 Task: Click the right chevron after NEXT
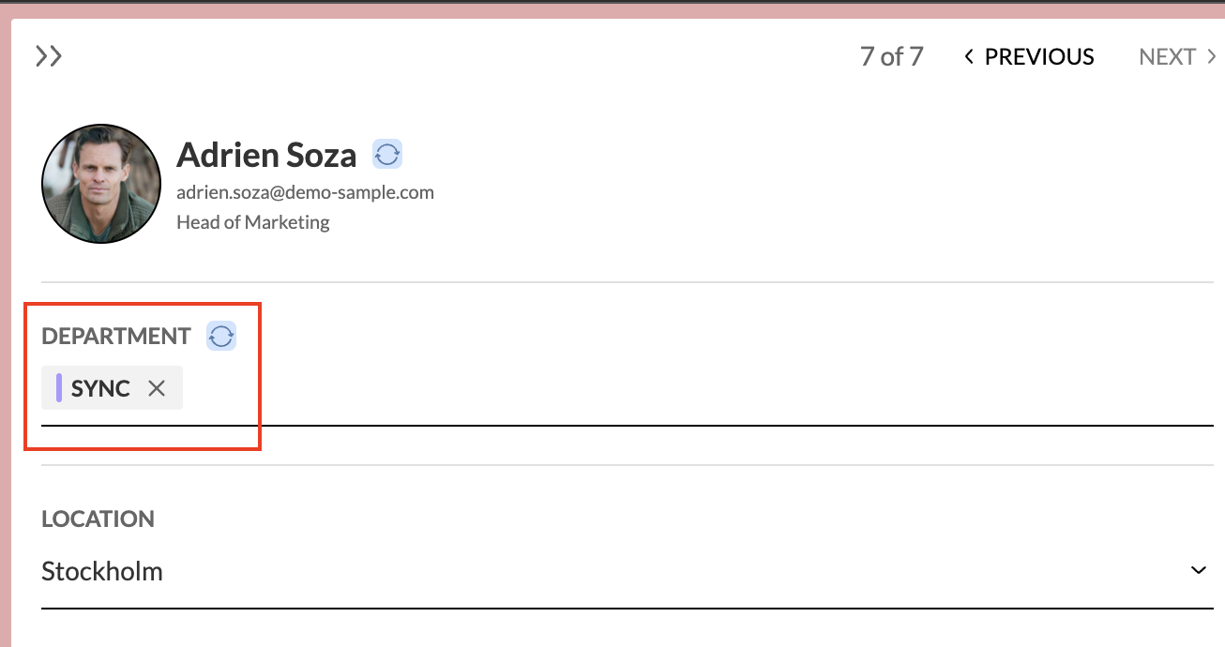pos(1212,57)
